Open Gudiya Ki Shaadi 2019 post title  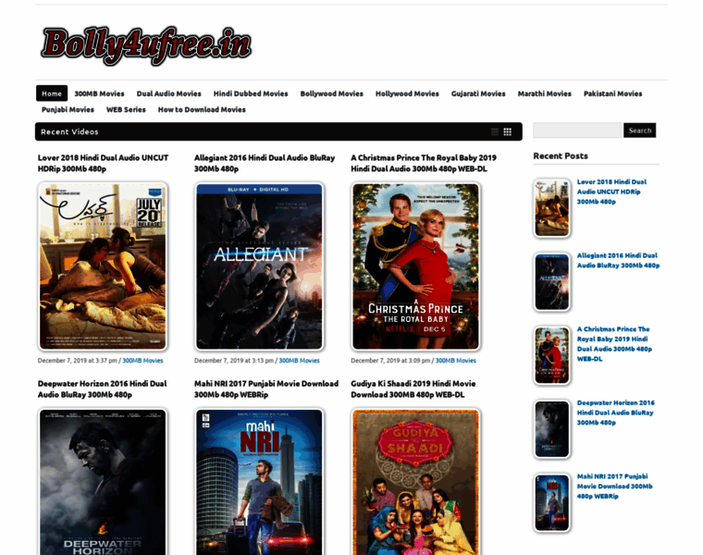point(413,389)
